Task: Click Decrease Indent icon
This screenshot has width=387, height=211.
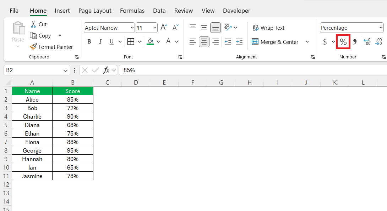Action: pyautogui.click(x=228, y=42)
